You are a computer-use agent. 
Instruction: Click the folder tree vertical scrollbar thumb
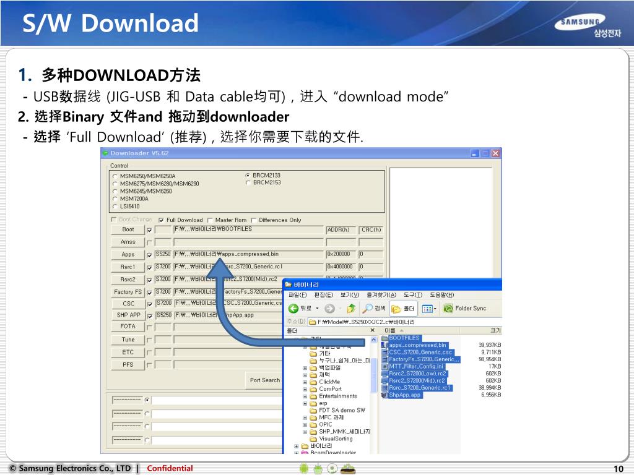[374, 375]
